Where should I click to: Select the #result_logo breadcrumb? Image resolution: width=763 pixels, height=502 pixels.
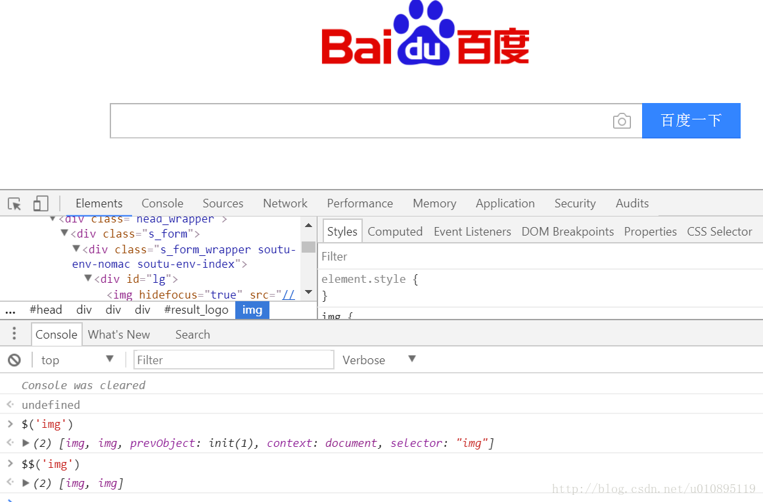pos(196,310)
